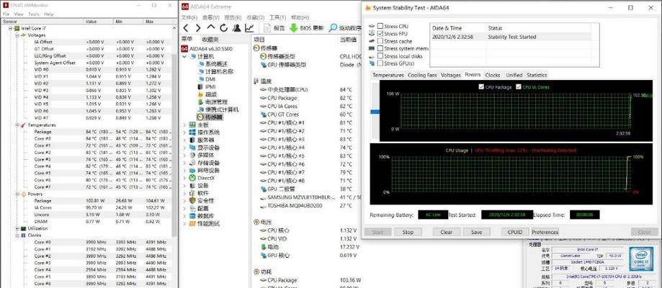Viewport: 662px width, 288px height.
Task: Open the Tools menu in HWMonitor
Action: click(34, 14)
